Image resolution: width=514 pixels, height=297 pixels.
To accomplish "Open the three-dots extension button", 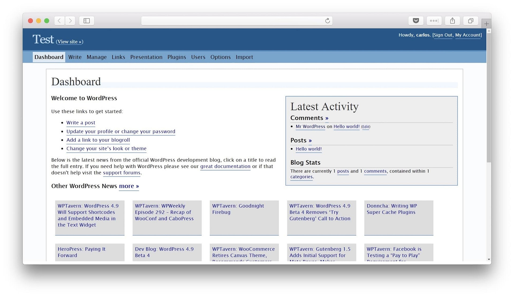I will (x=434, y=21).
